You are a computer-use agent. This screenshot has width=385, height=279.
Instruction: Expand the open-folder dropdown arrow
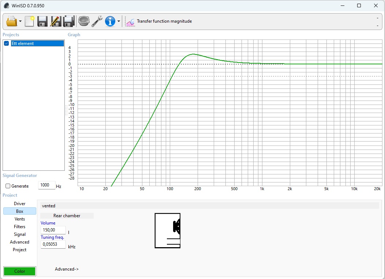20,22
